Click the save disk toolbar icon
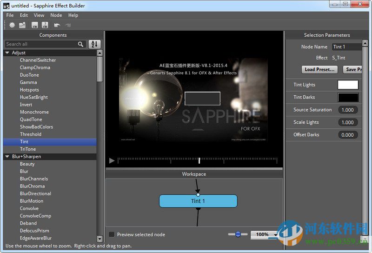The image size is (372, 253). coord(34,25)
